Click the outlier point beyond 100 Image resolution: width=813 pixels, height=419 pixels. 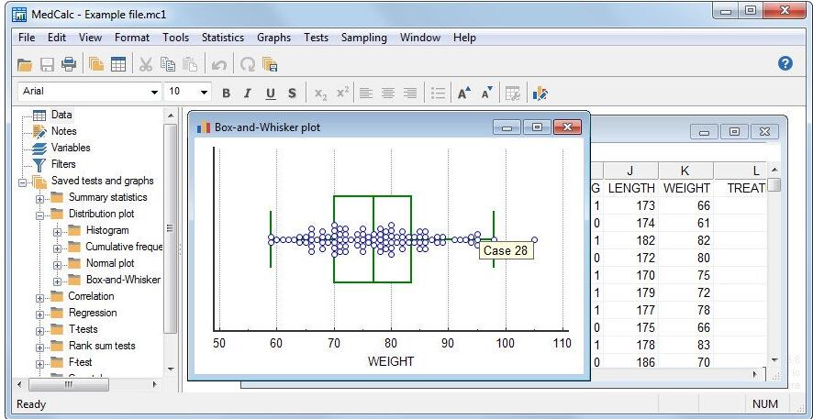click(x=534, y=240)
